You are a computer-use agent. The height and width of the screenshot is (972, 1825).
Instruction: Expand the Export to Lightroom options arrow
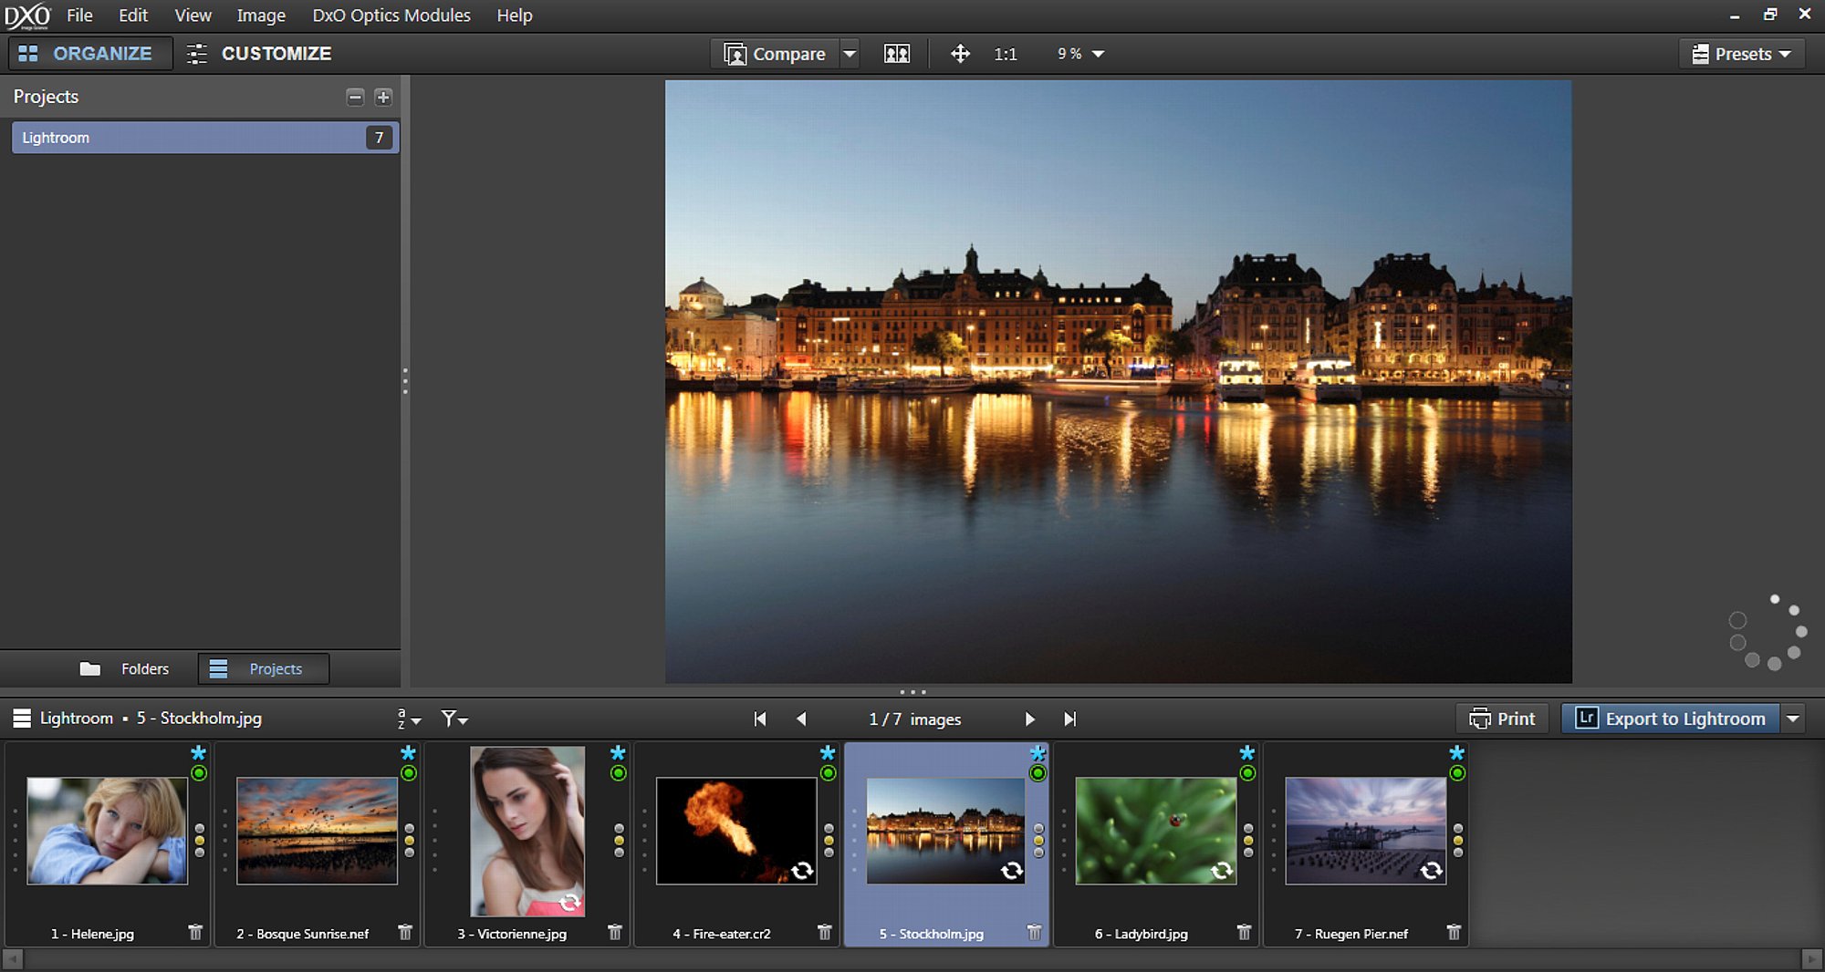pyautogui.click(x=1793, y=719)
